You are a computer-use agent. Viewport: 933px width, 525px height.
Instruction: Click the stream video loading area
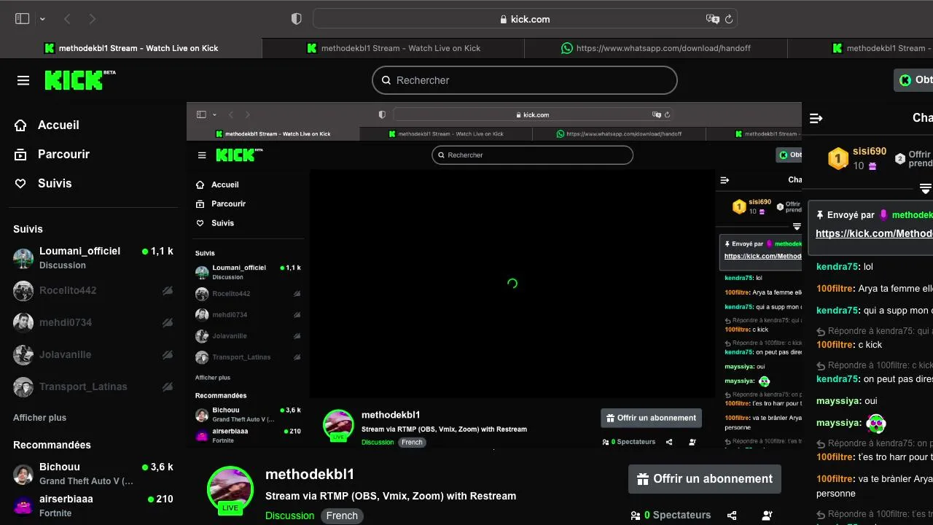[x=512, y=284]
